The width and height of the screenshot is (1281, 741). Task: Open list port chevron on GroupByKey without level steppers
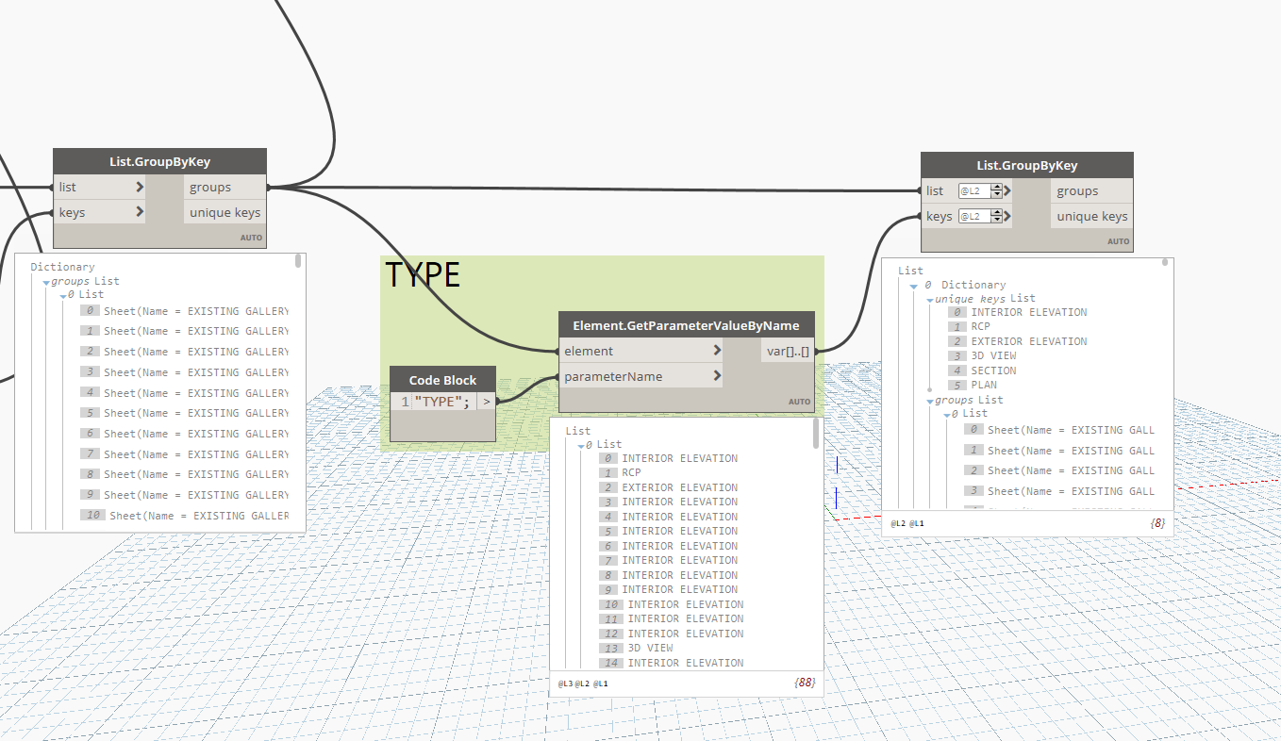(x=140, y=187)
